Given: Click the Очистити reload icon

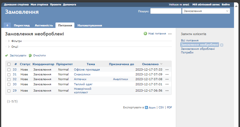Looking at the screenshot, I should [30, 56].
